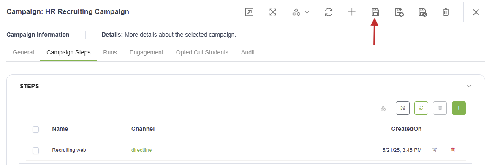The width and height of the screenshot is (492, 165).
Task: Refresh the campaign using top refresh icon
Action: coord(329,12)
